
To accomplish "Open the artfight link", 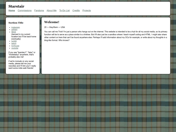I will click(14, 30).
